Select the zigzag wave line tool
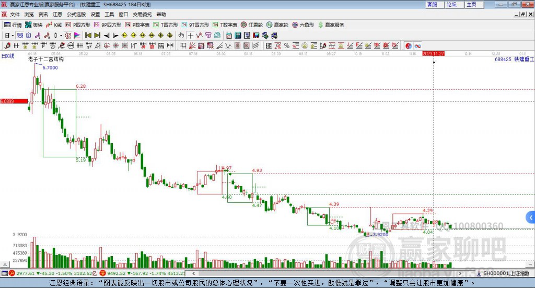Screen dimensions: 535x288 click(x=229, y=45)
